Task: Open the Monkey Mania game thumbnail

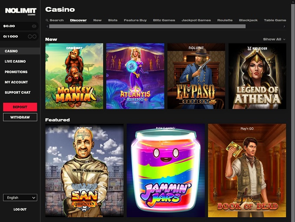Action: click(74, 76)
